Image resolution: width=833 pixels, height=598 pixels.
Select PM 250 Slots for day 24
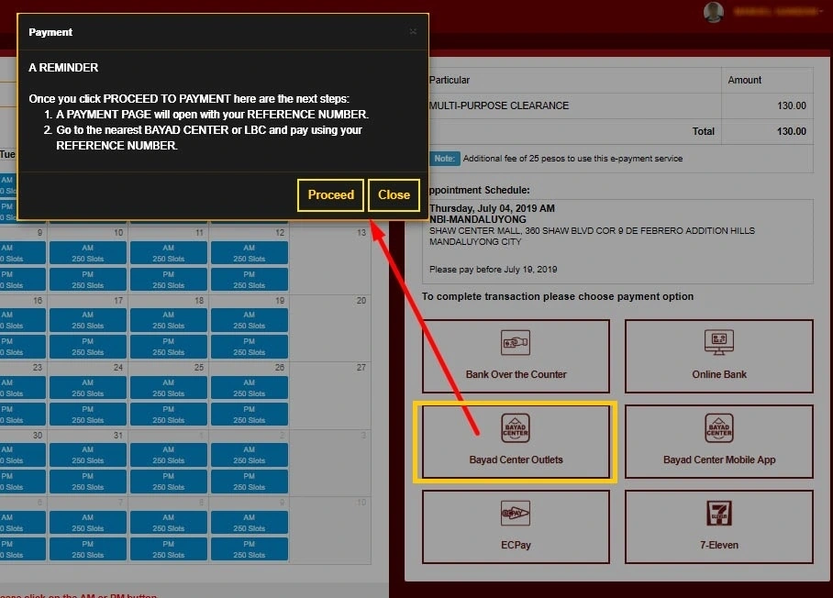coord(88,415)
